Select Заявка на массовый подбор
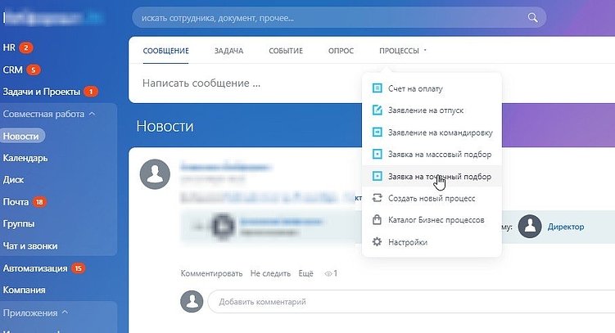This screenshot has height=333, width=615. 432,155
